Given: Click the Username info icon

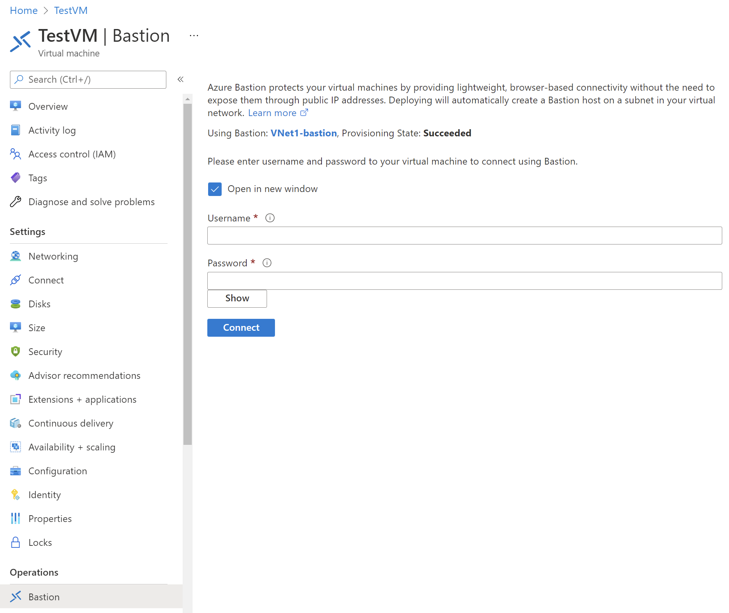Looking at the screenshot, I should 270,218.
